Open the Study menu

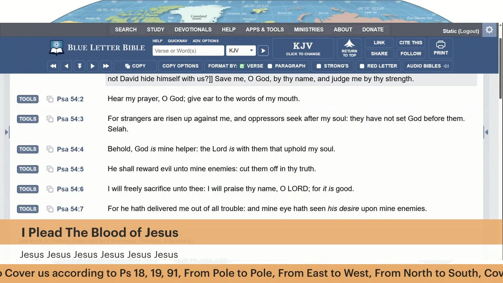click(x=156, y=29)
